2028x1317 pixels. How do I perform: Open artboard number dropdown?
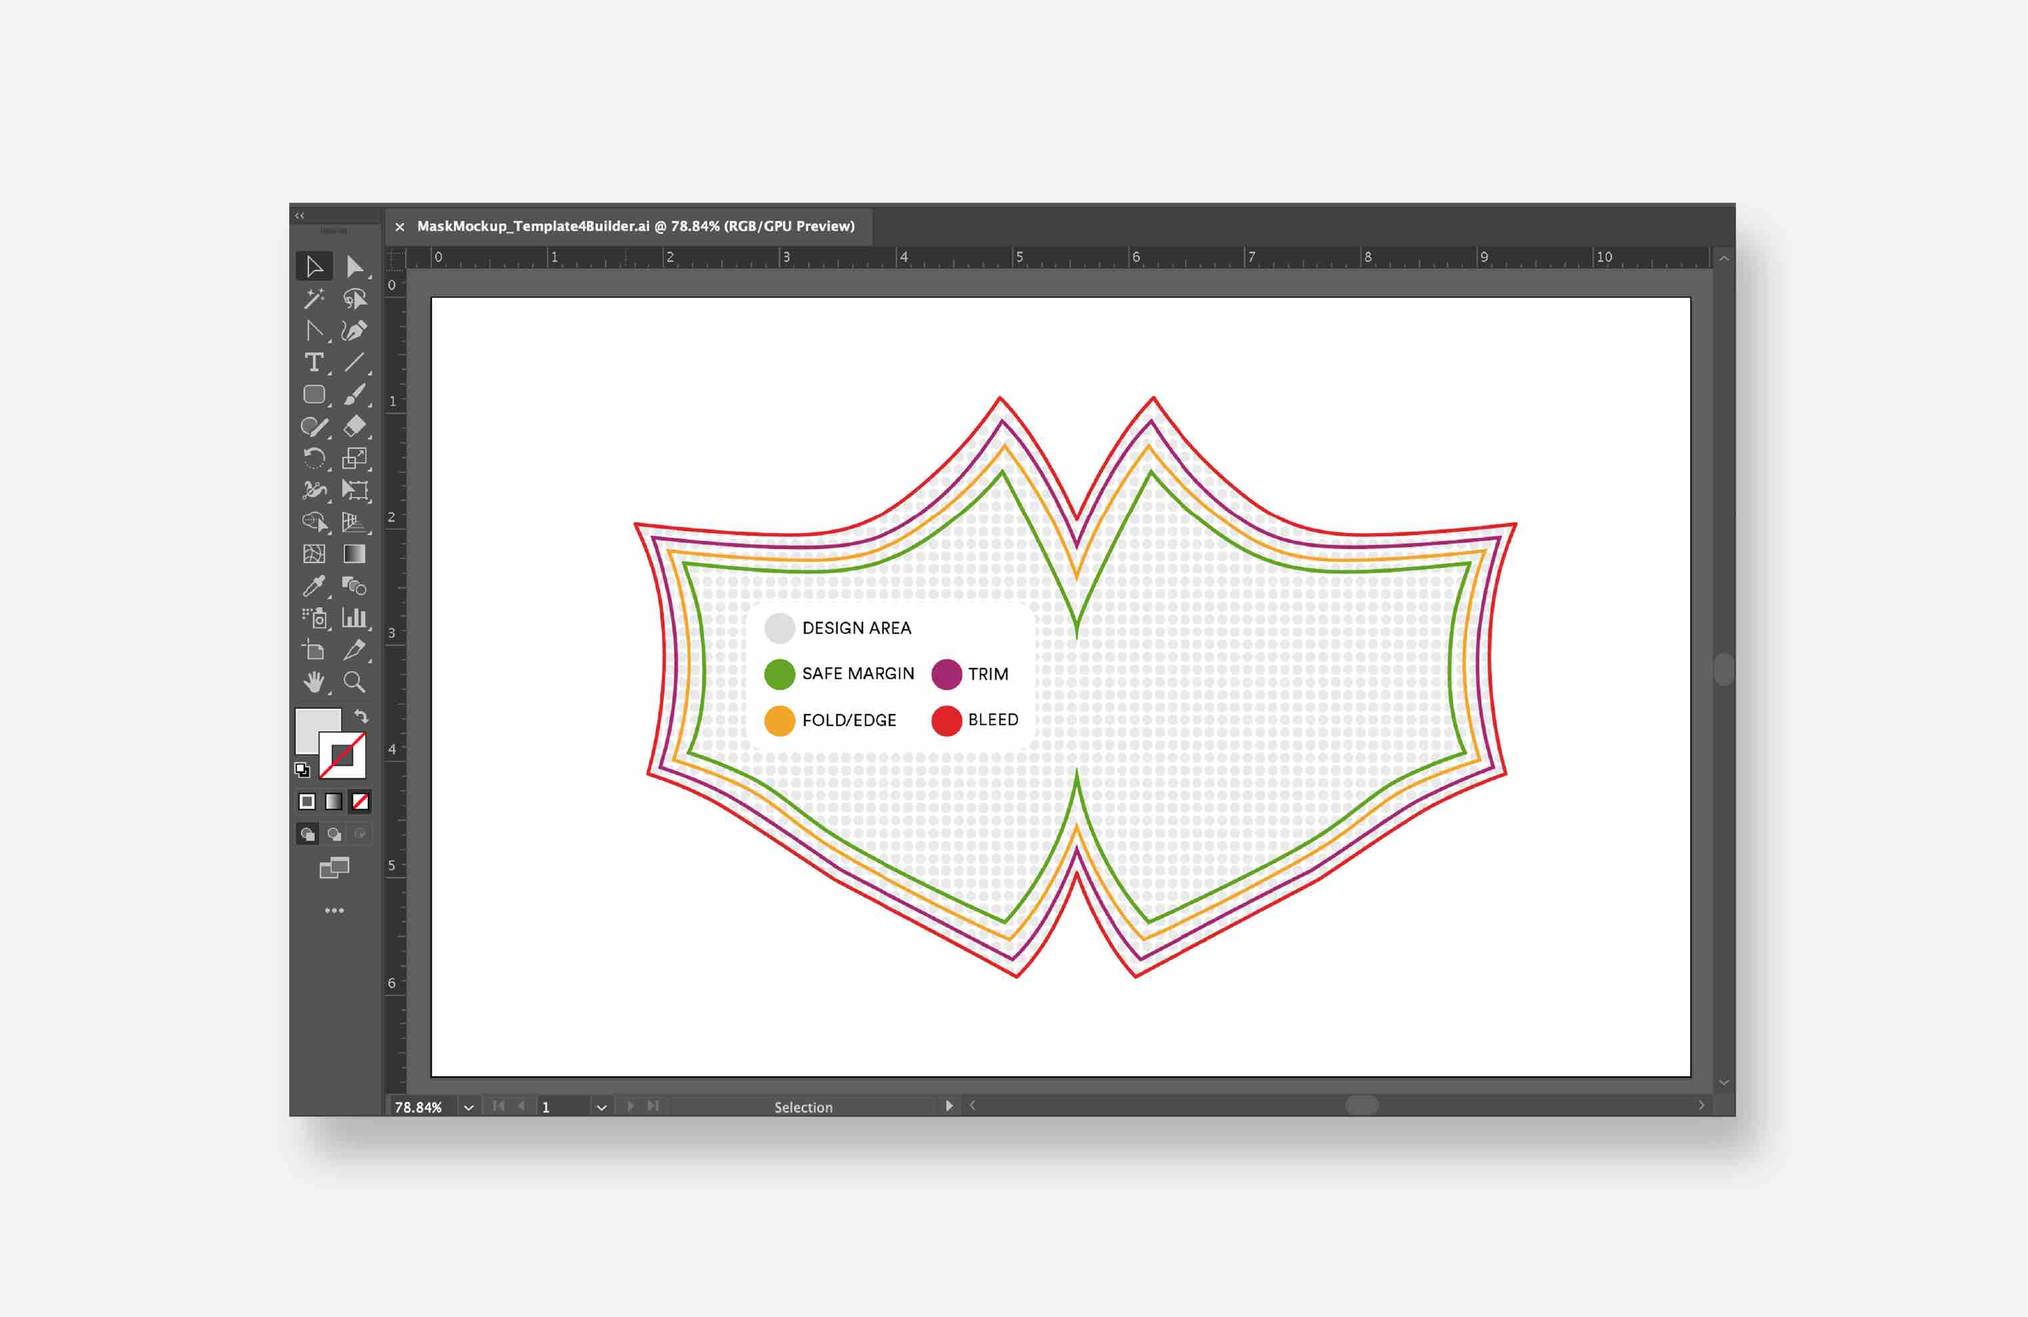[600, 1106]
